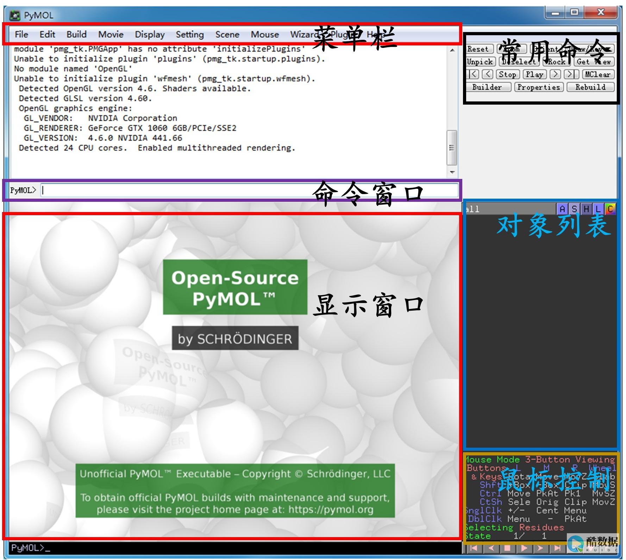Maximize the PyMOL window

point(574,13)
